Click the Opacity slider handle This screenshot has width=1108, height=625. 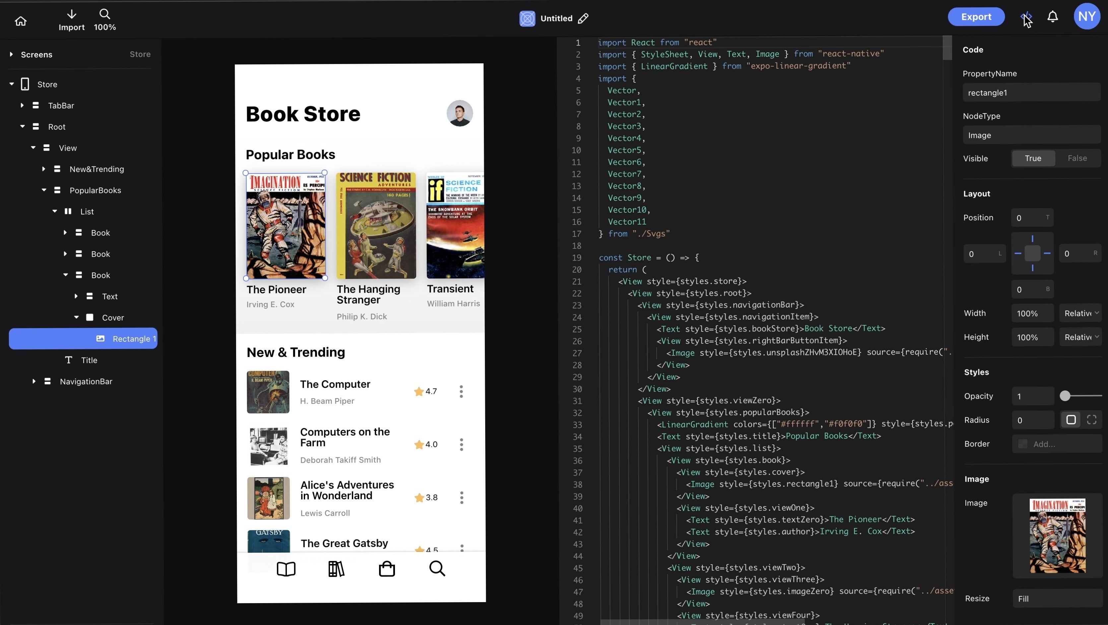[x=1065, y=396]
